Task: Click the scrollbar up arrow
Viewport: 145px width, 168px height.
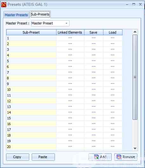Action: coord(135,32)
